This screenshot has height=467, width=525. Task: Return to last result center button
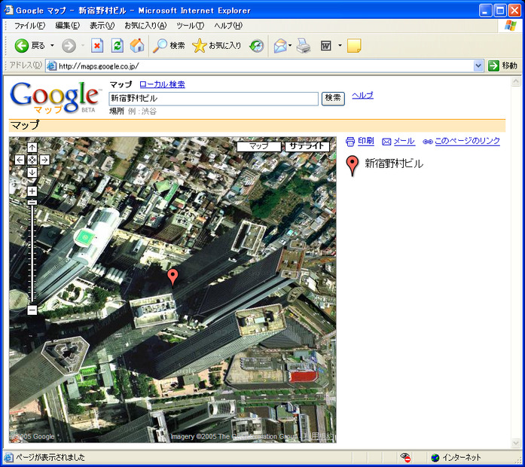tap(32, 160)
